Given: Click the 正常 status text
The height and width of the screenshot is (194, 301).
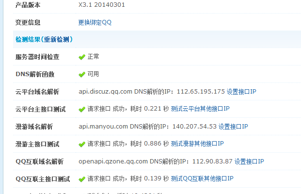Looking at the screenshot, I should [x=93, y=57].
